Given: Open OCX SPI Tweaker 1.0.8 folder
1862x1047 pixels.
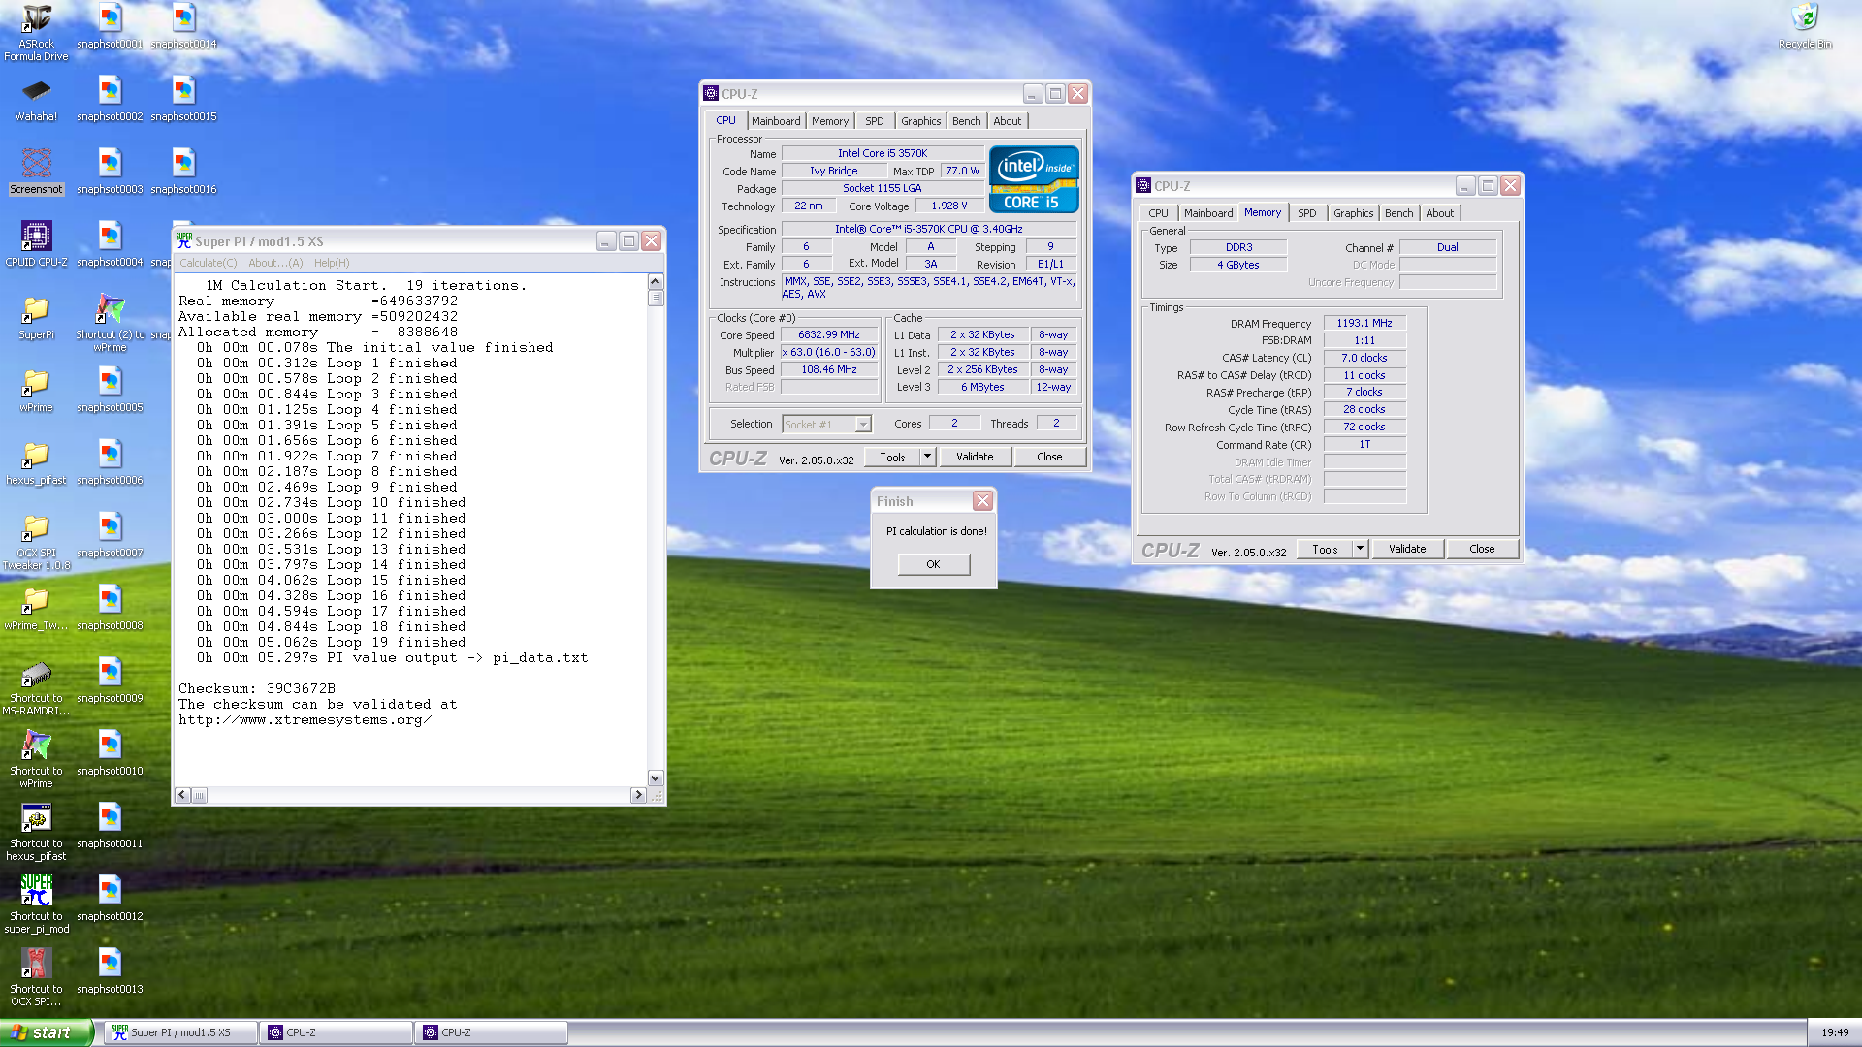Looking at the screenshot, I should click(36, 542).
